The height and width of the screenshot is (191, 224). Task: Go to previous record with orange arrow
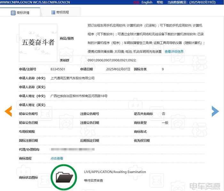[x=8, y=111]
